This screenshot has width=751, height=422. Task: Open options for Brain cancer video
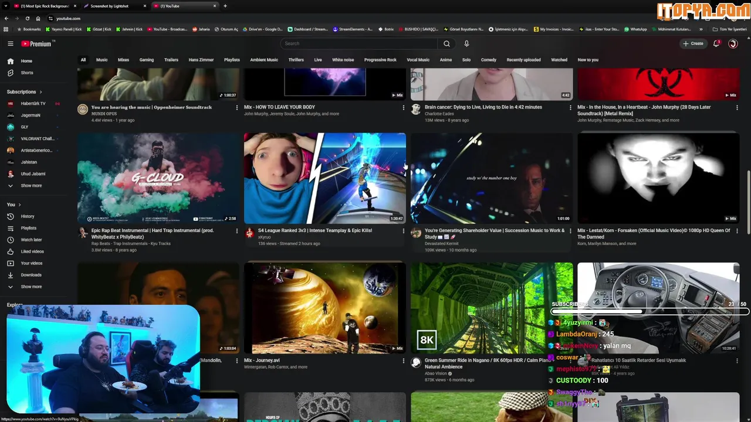(x=570, y=107)
